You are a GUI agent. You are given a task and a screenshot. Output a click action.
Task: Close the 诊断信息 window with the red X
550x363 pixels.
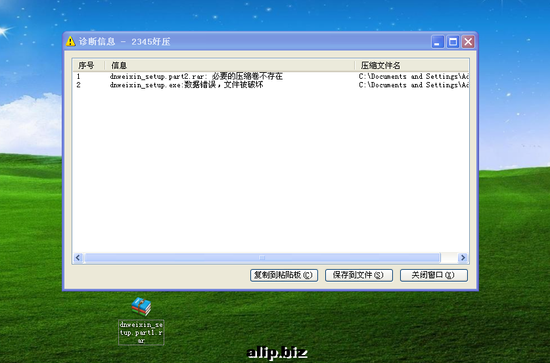pyautogui.click(x=468, y=42)
